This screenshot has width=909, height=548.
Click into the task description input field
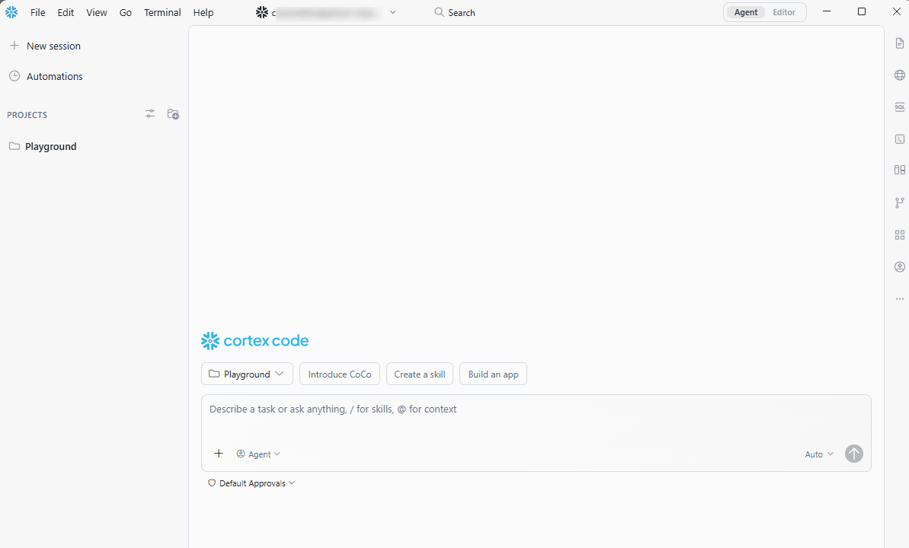coord(536,409)
